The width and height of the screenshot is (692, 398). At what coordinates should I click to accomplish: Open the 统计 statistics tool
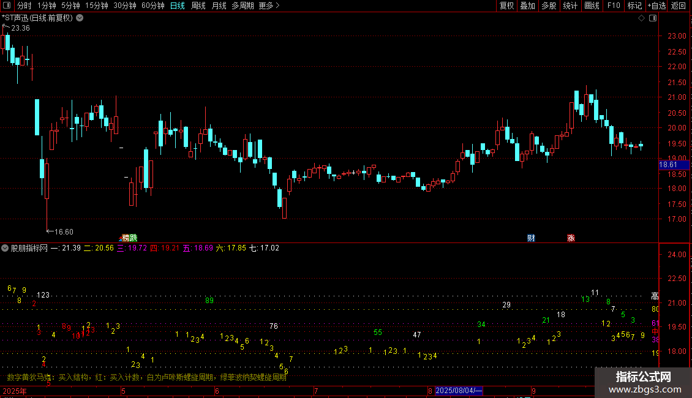point(570,6)
